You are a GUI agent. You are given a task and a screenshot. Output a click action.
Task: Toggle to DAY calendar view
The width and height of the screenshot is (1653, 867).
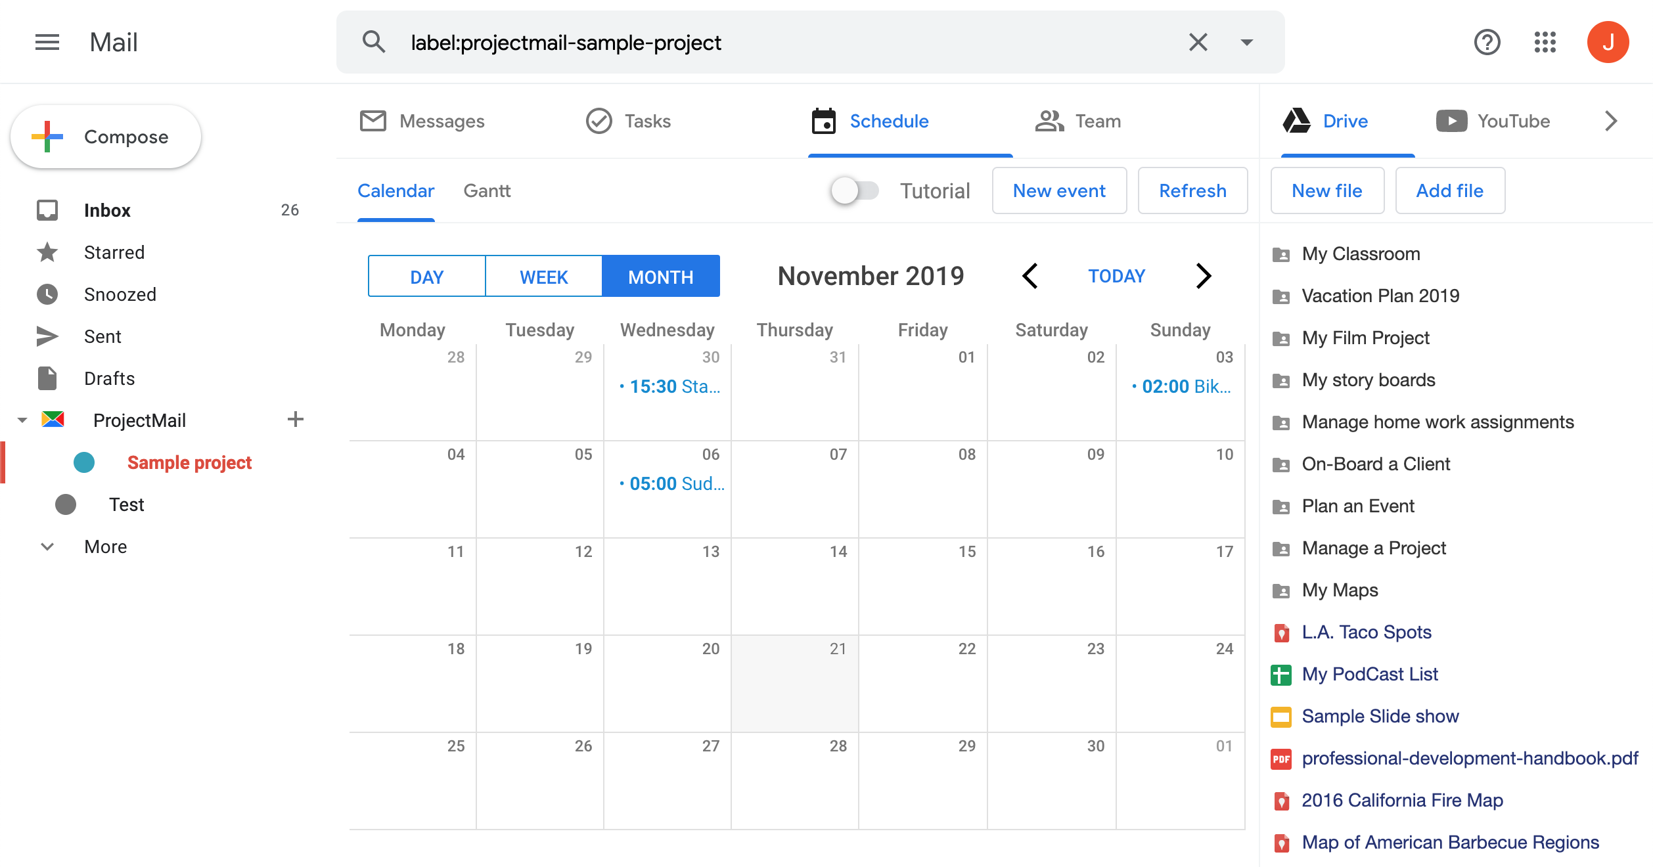coord(425,275)
